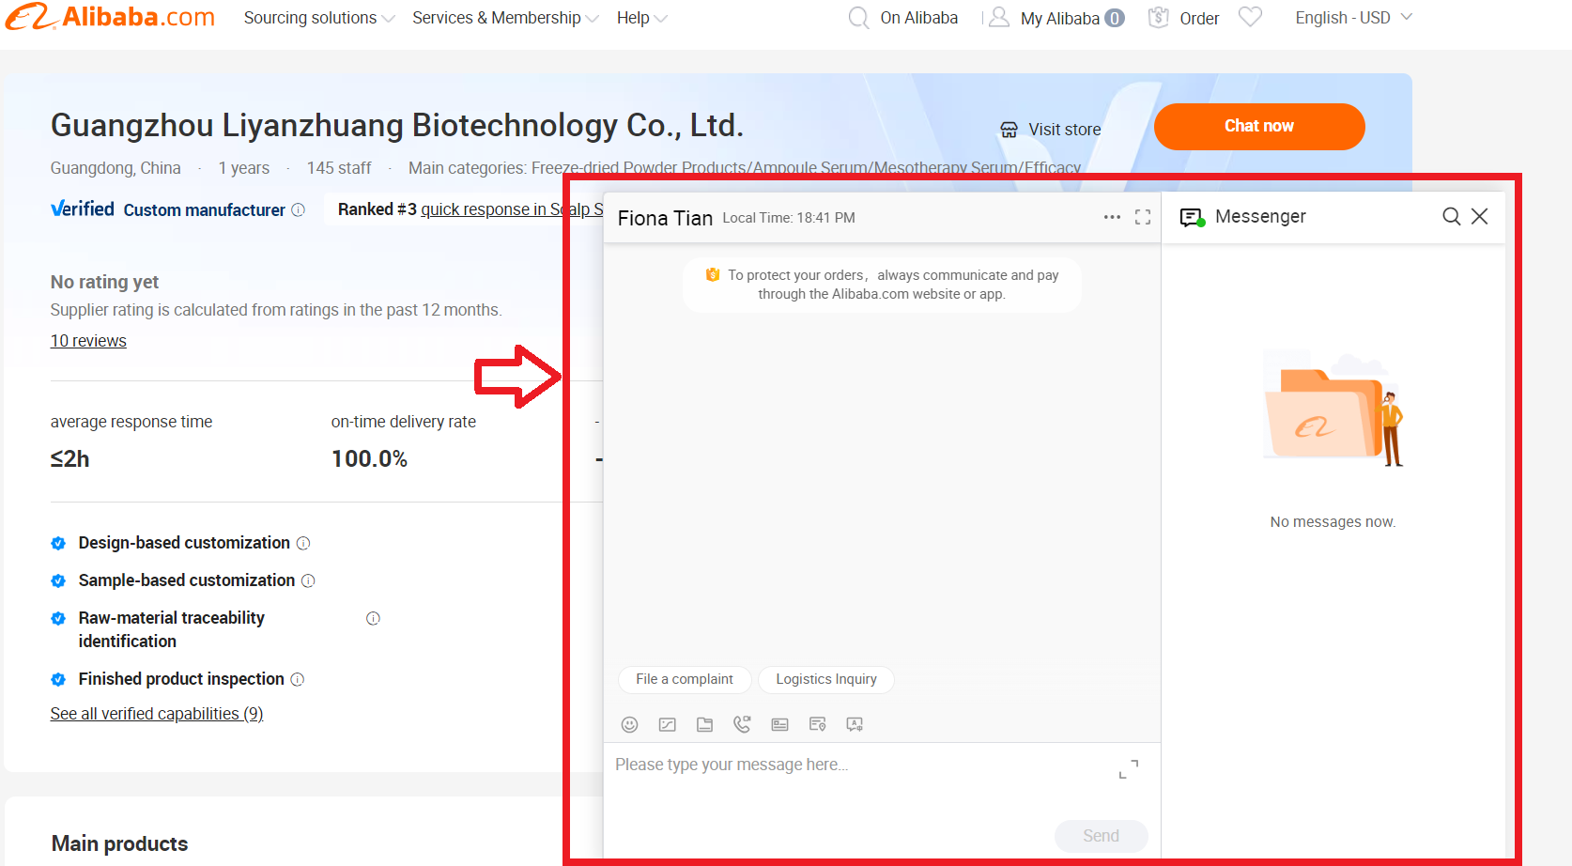Click the Order label
The image size is (1572, 866).
[1199, 18]
